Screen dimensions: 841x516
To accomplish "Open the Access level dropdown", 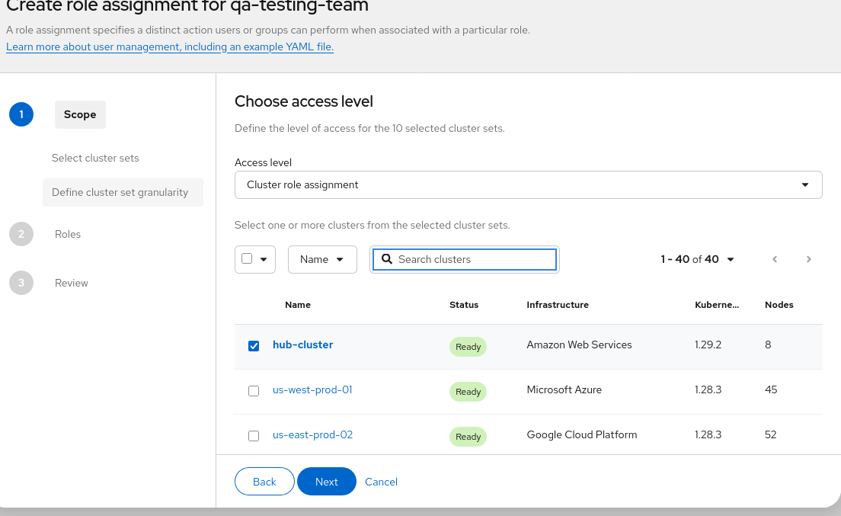I will tap(528, 184).
